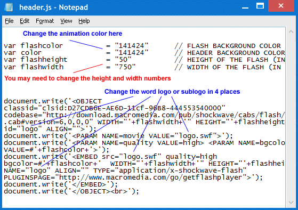Open the File menu

coord(9,21)
